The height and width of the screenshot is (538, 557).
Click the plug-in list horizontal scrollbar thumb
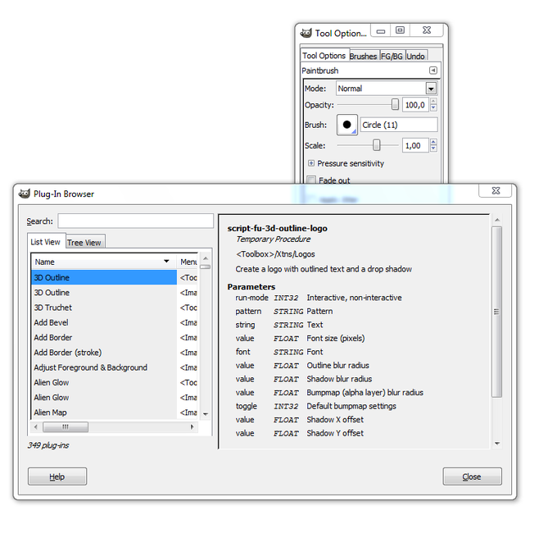(x=66, y=426)
